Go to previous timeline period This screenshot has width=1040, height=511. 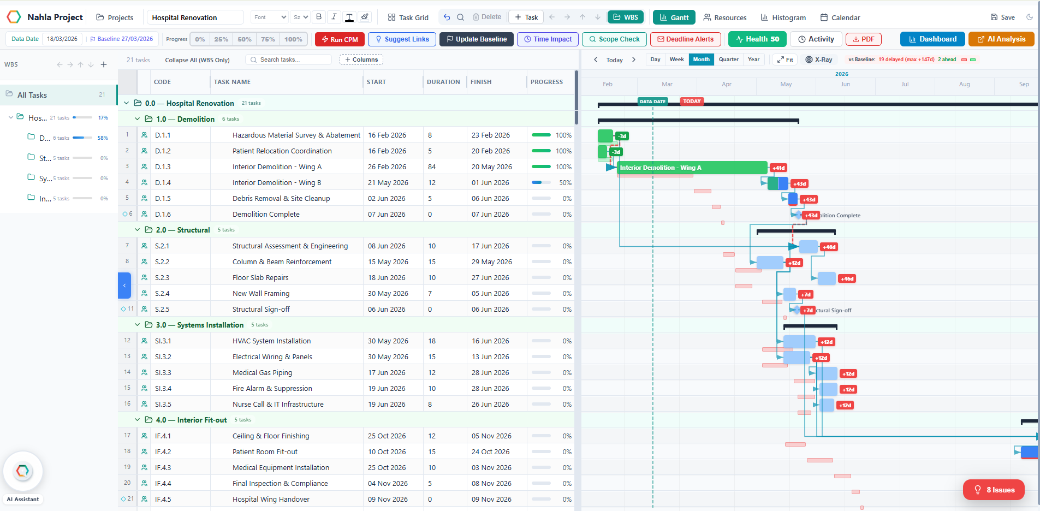[596, 60]
